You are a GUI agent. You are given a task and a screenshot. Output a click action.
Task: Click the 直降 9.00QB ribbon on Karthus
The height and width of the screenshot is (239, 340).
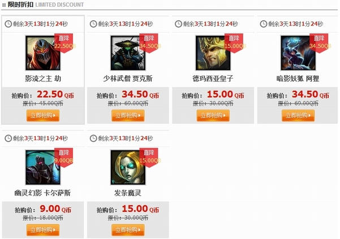click(64, 158)
